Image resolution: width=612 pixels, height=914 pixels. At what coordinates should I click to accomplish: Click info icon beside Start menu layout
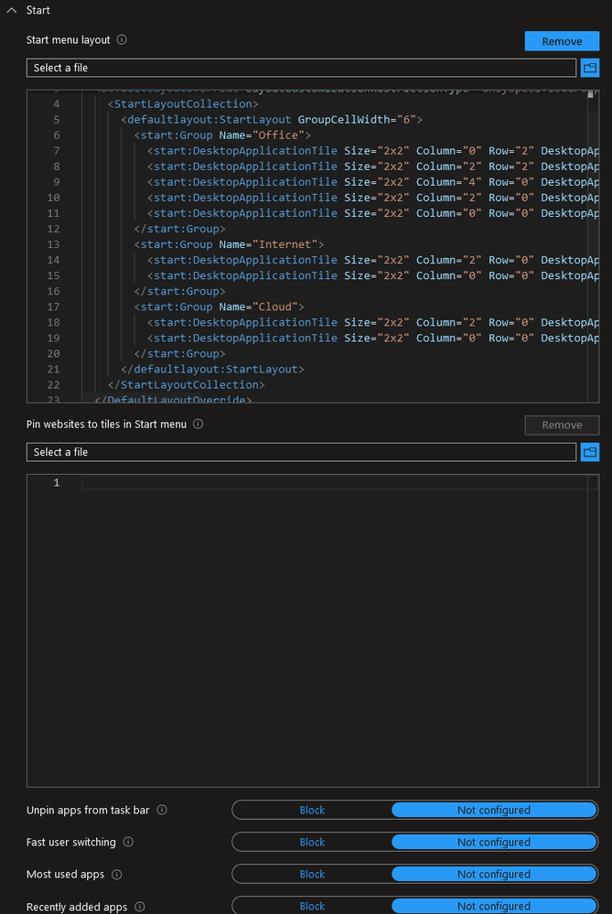pyautogui.click(x=122, y=40)
